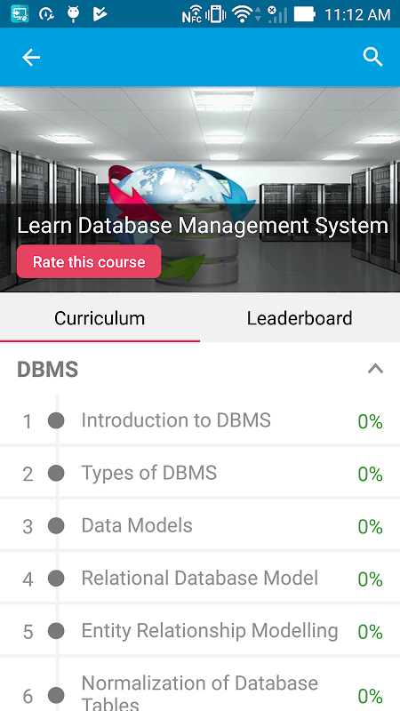Tap the battery icon in status bar

click(304, 14)
